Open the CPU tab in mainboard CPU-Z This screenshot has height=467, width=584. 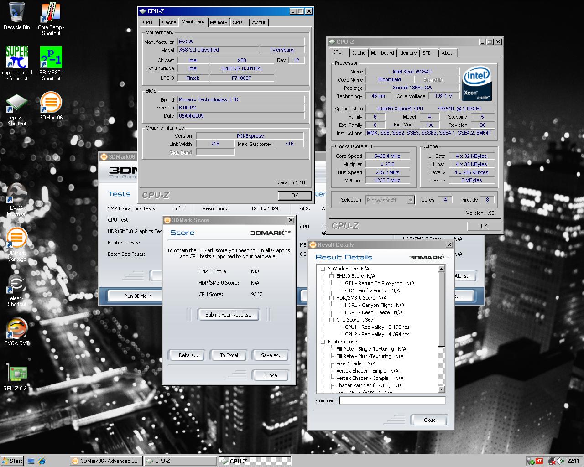(x=148, y=22)
